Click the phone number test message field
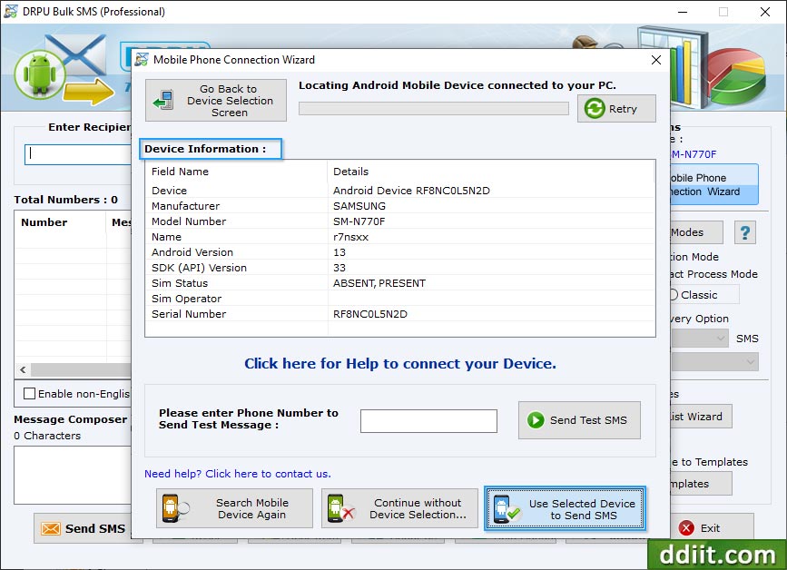 [428, 420]
